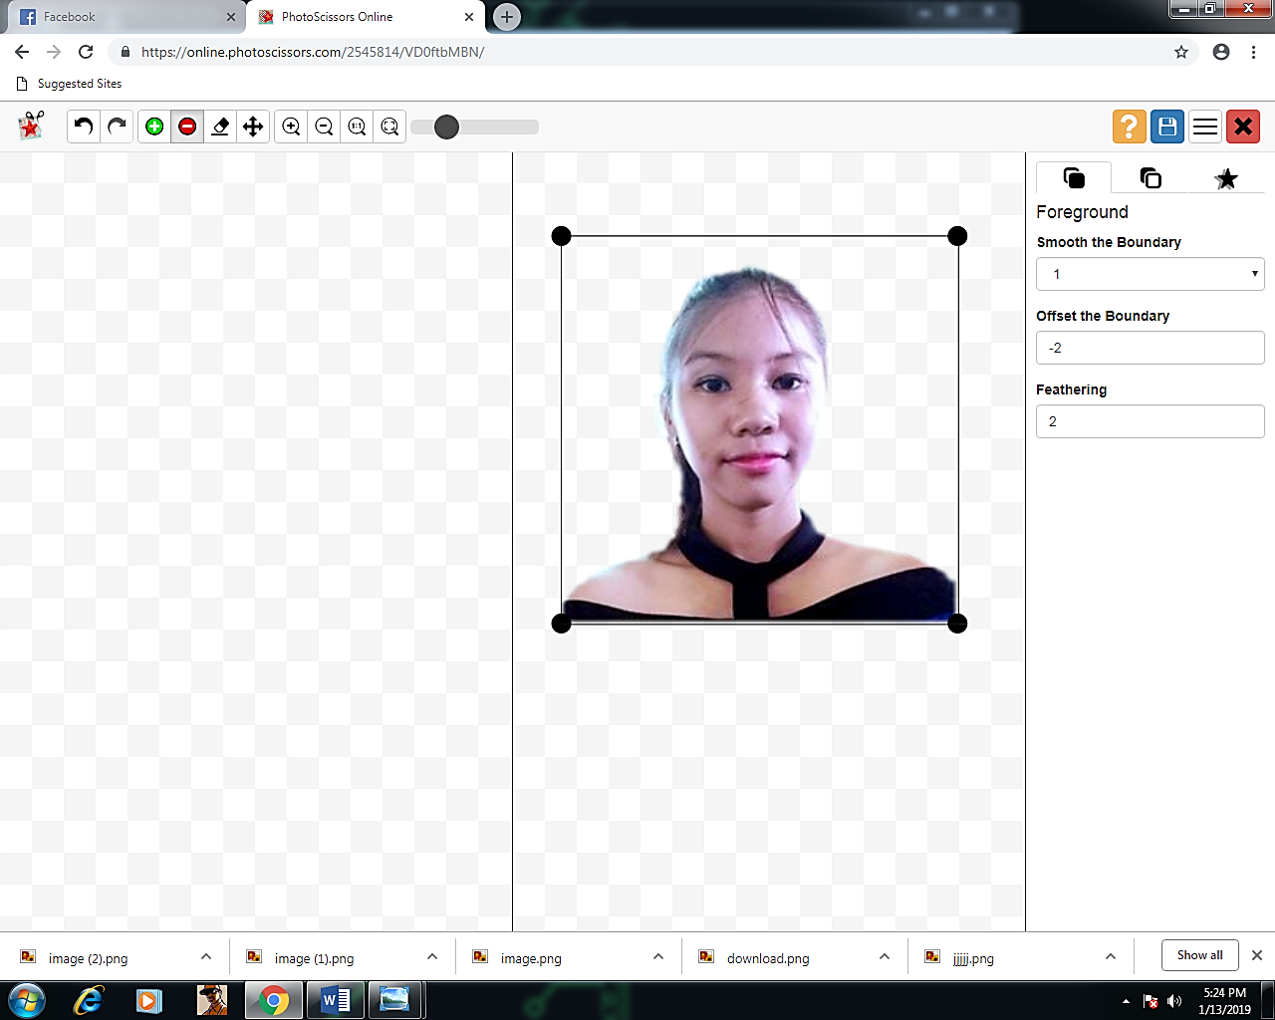Click the Offset the Boundary field
Screen dimensions: 1275x1020
pyautogui.click(x=1150, y=348)
